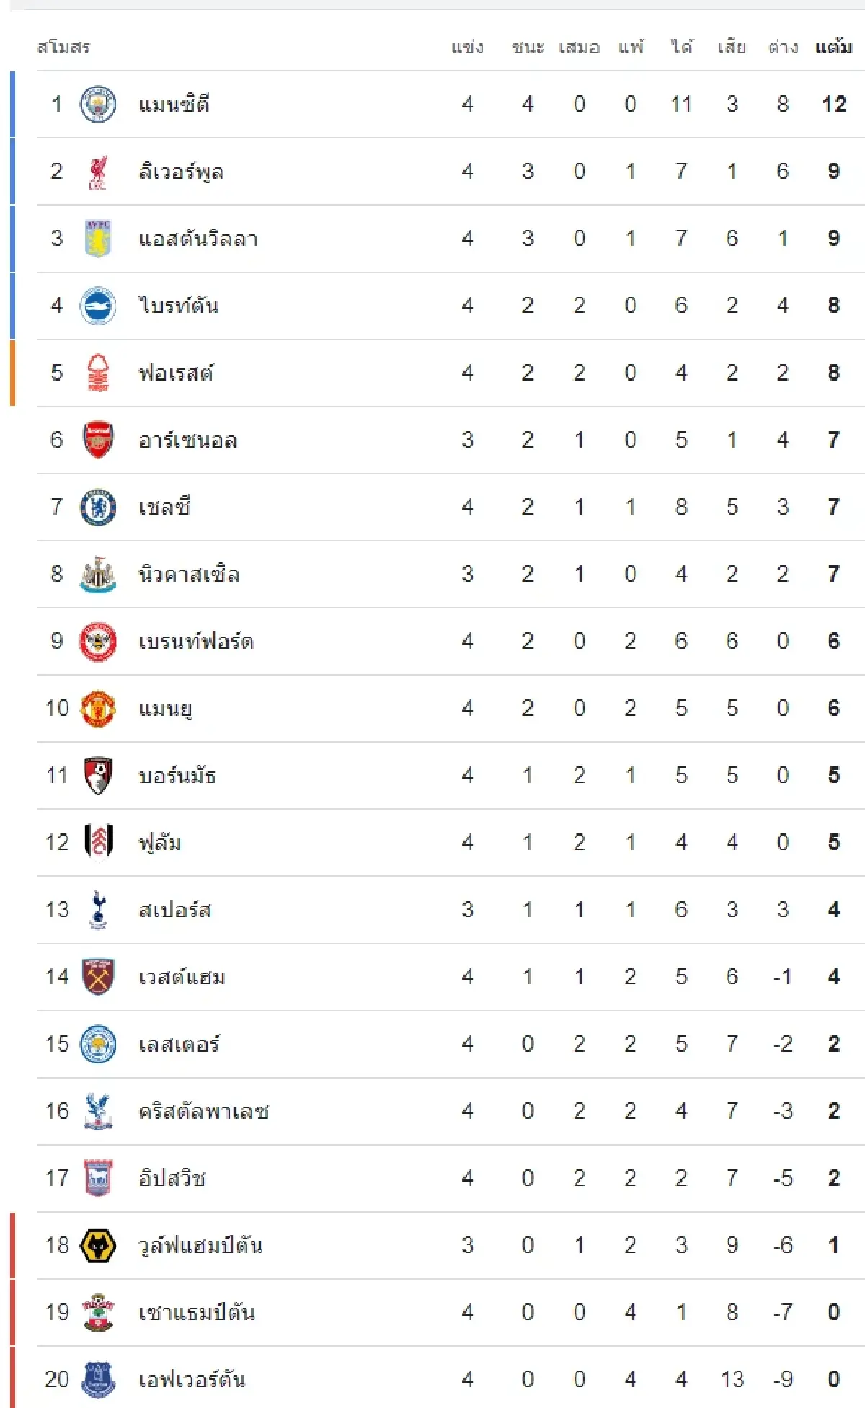Click the Everton club crest
Viewport: 865px width, 1408px height.
coord(97,1379)
